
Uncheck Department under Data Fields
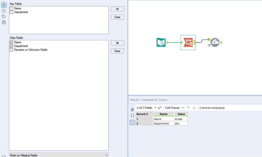(11, 46)
